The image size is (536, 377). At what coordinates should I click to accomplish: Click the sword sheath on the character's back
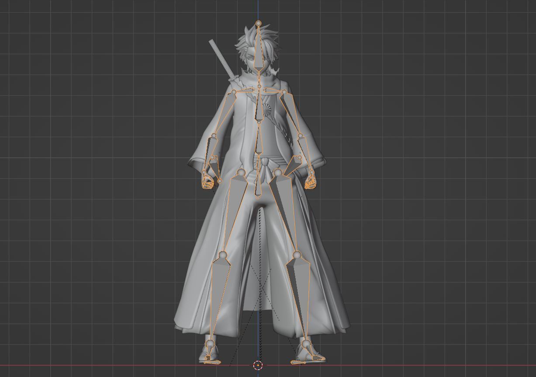(x=223, y=60)
